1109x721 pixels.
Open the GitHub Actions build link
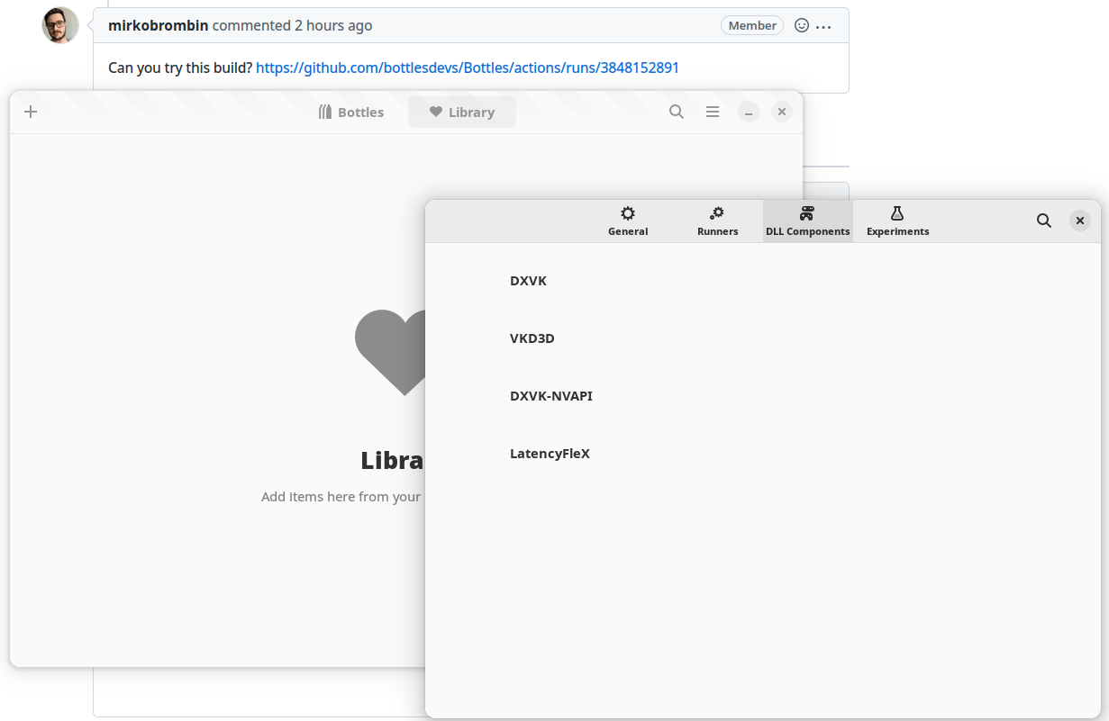[x=468, y=68]
